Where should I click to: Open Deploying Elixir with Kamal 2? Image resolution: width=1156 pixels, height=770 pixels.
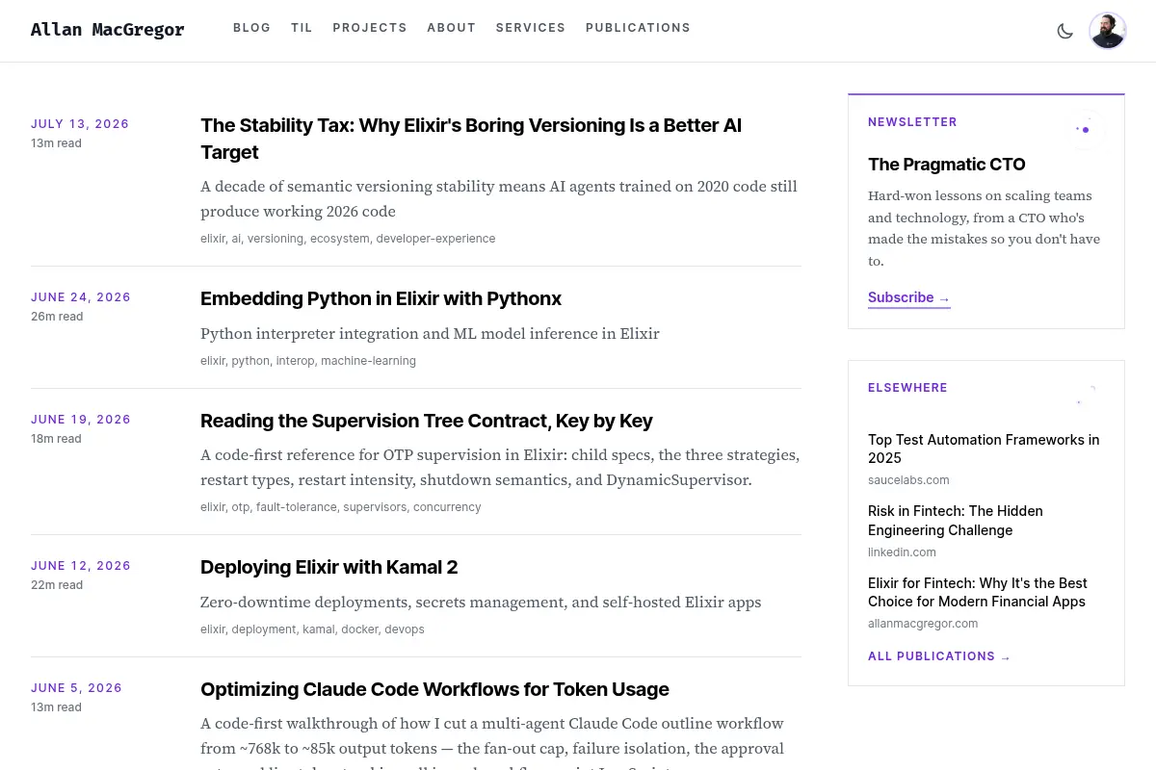pos(328,567)
